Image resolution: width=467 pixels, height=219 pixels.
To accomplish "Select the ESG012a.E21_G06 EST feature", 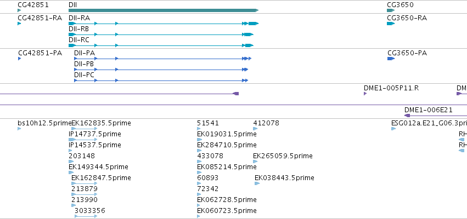I will (393, 129).
